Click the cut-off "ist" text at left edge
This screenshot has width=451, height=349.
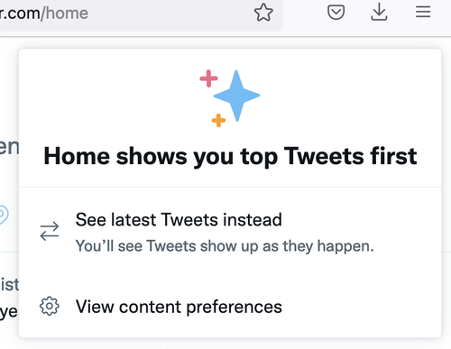[x=9, y=285]
